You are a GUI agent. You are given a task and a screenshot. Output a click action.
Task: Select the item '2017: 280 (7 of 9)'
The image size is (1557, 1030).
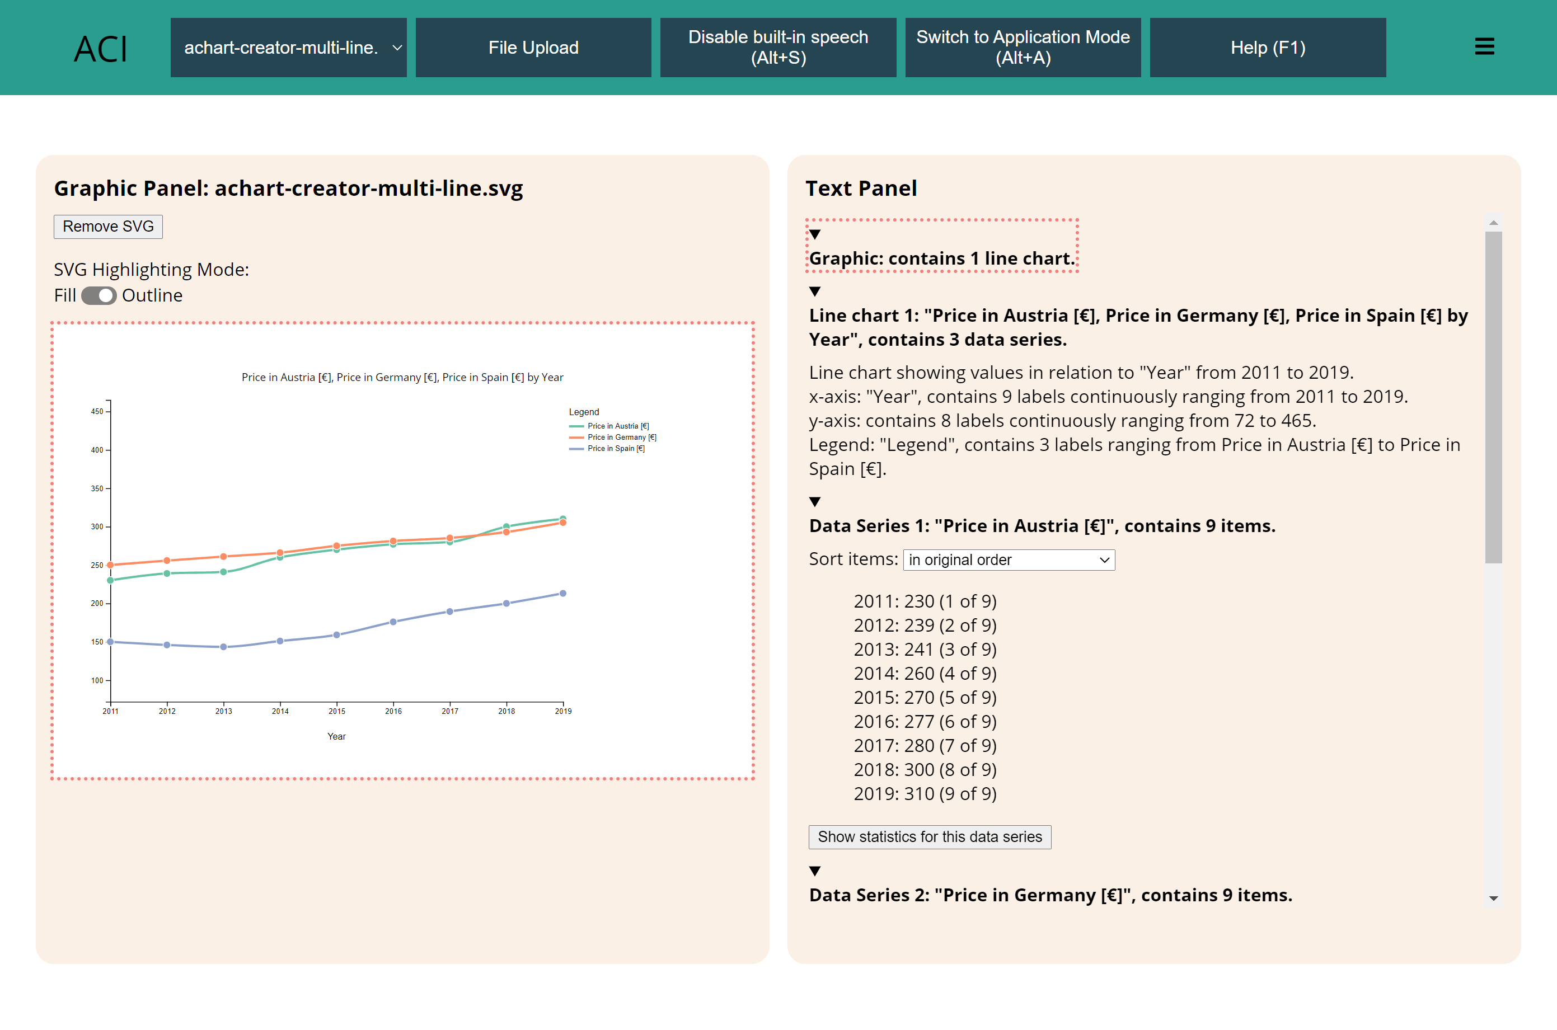point(925,746)
